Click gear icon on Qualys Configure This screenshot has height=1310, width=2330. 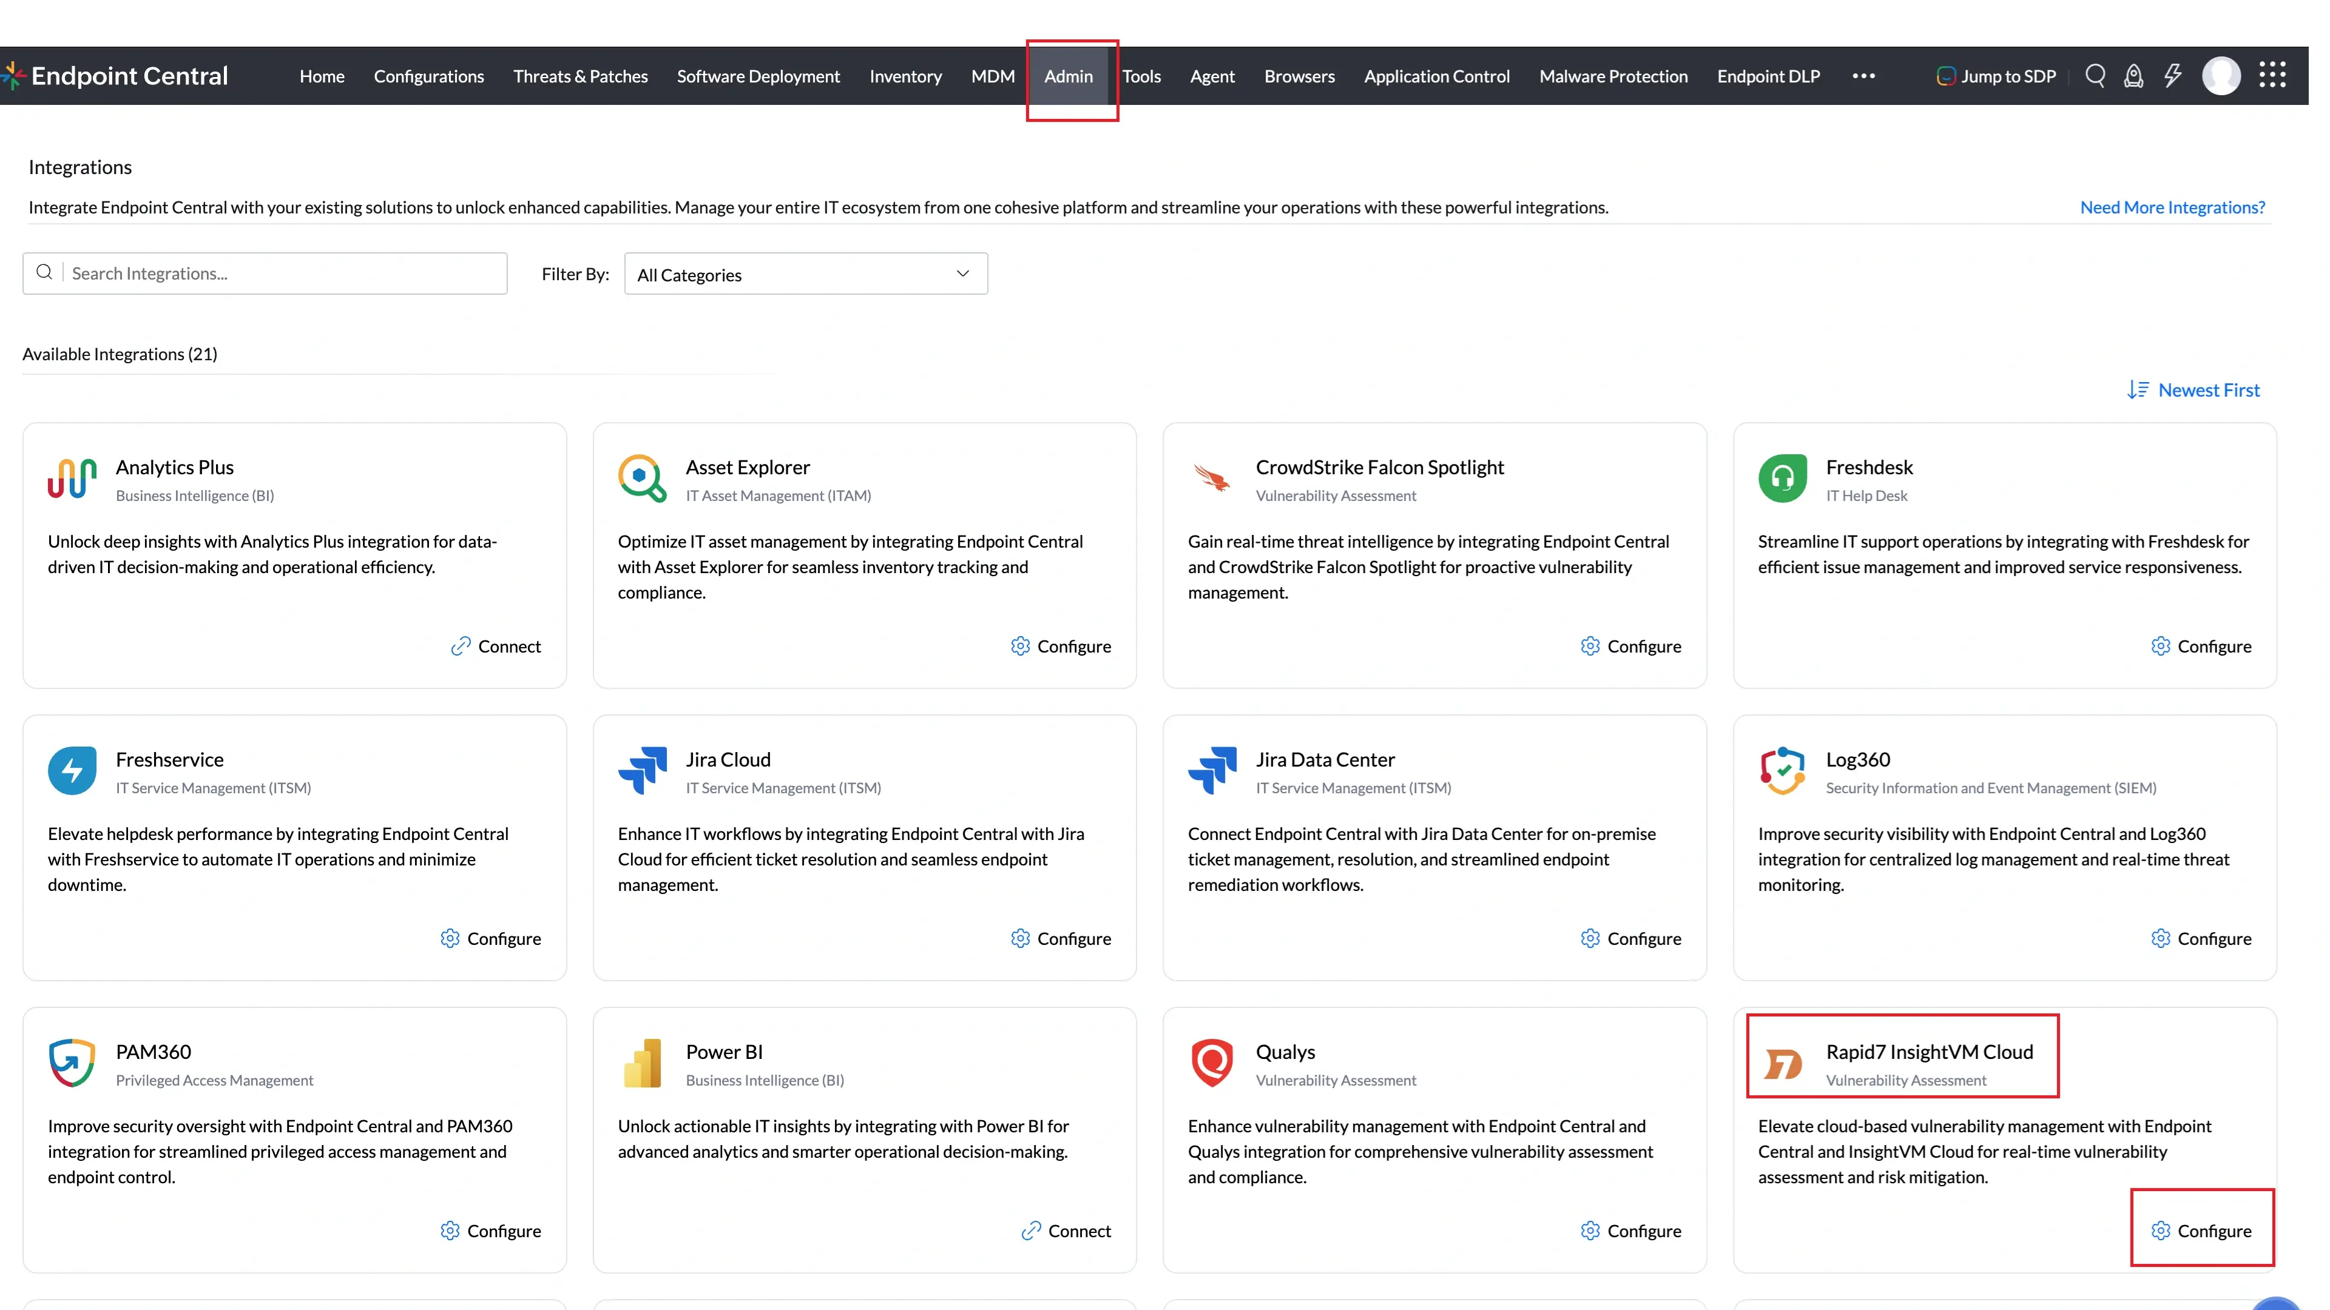[x=1590, y=1231]
